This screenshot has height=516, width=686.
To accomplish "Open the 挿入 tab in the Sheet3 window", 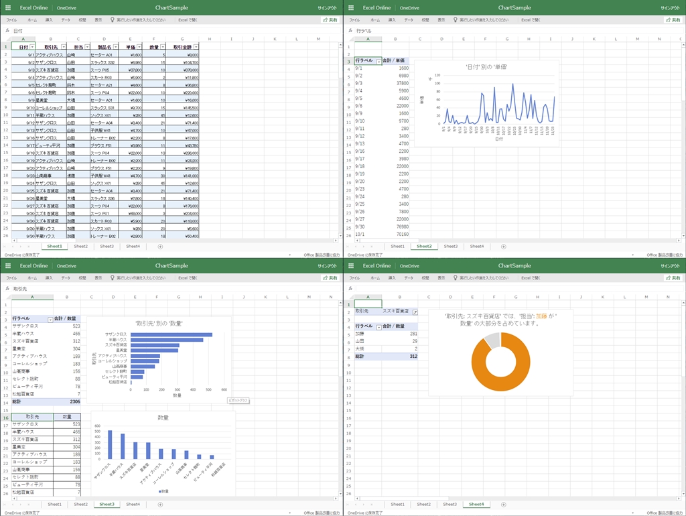I will [x=49, y=278].
